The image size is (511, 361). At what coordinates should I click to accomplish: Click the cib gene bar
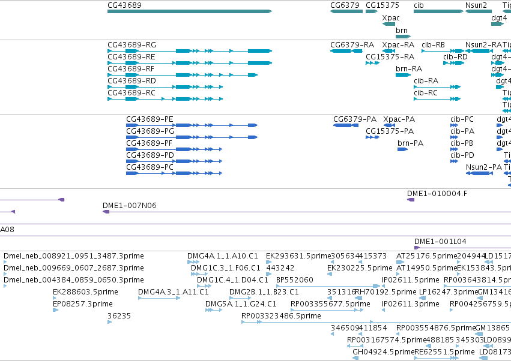(x=438, y=11)
